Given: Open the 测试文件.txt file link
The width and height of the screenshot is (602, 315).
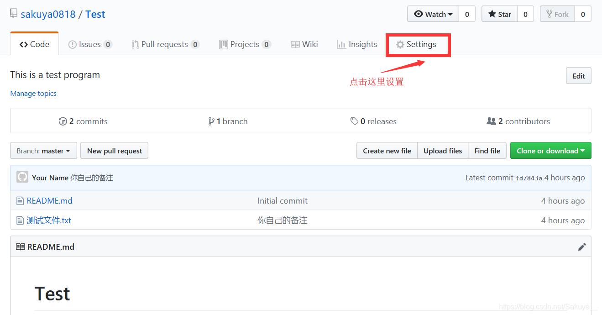Looking at the screenshot, I should [x=49, y=220].
